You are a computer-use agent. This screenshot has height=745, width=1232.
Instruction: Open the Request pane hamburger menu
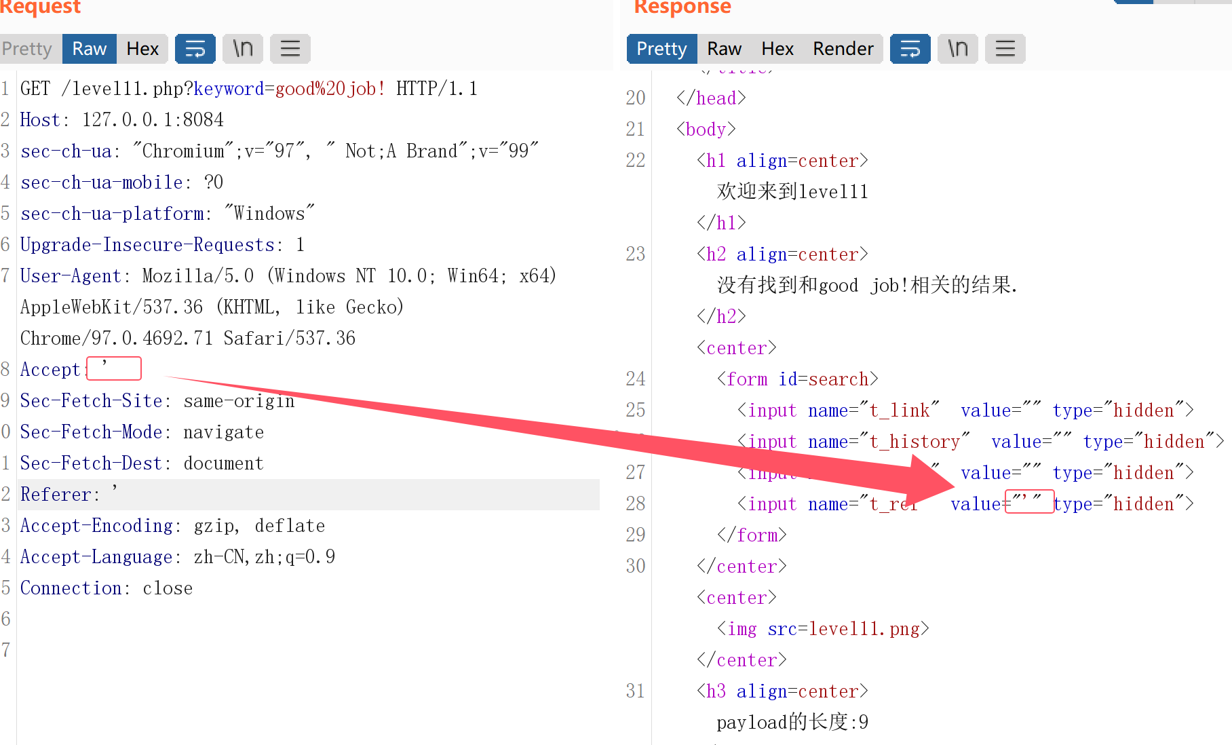pos(290,49)
